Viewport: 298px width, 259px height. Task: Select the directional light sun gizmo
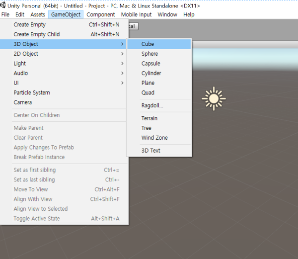[x=214, y=99]
